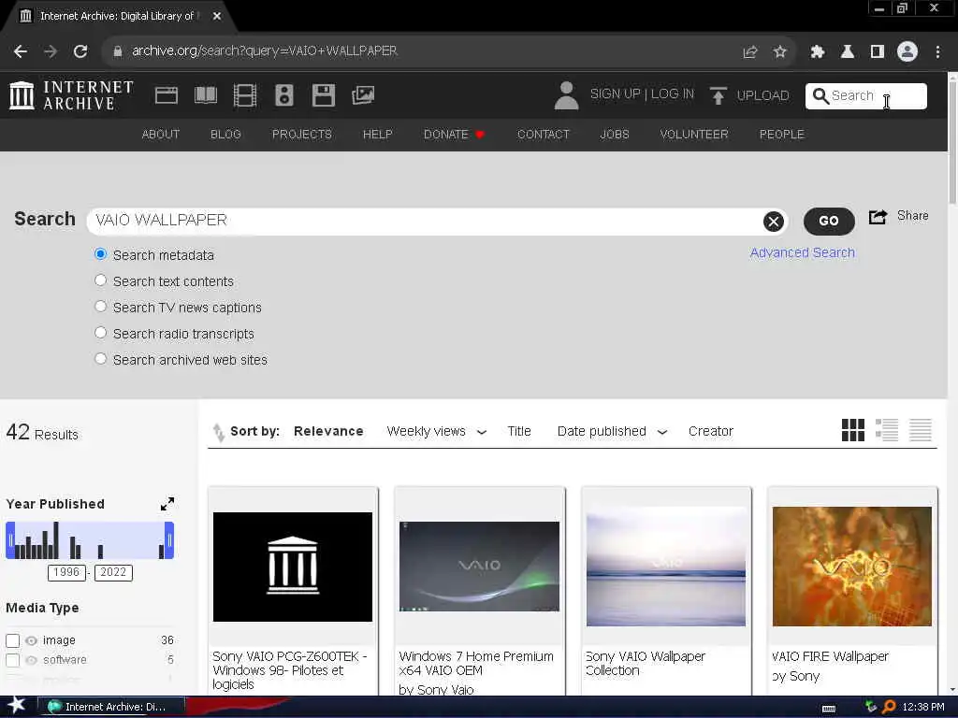The width and height of the screenshot is (958, 718).
Task: Go back in browser history
Action: click(x=21, y=51)
